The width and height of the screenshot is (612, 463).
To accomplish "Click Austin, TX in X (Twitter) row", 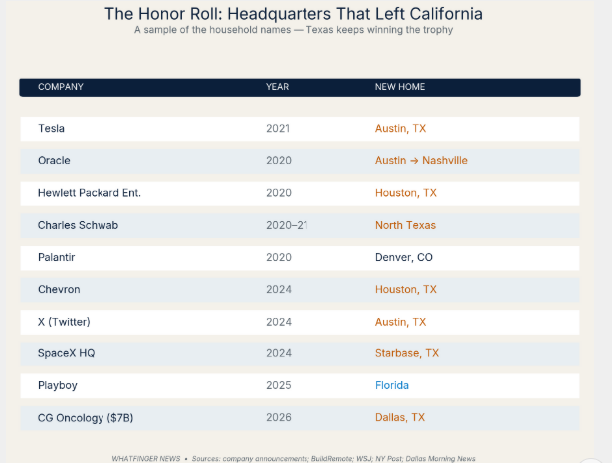I will tap(400, 322).
